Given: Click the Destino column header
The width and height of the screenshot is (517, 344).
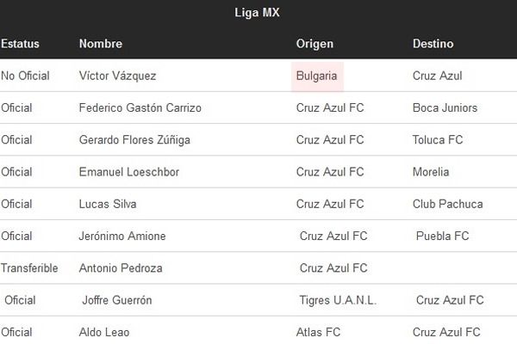Looking at the screenshot, I should [x=433, y=44].
